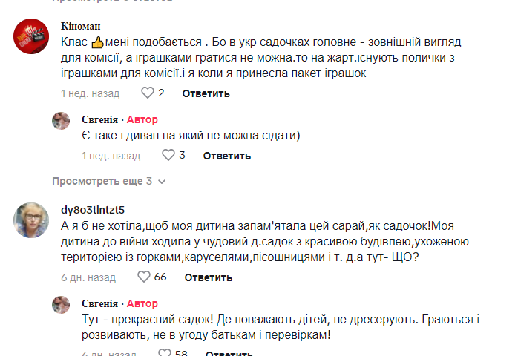This screenshot has height=356, width=518.
Task: Open Євгенія's avatar in the sofa reply
Action: click(x=61, y=119)
